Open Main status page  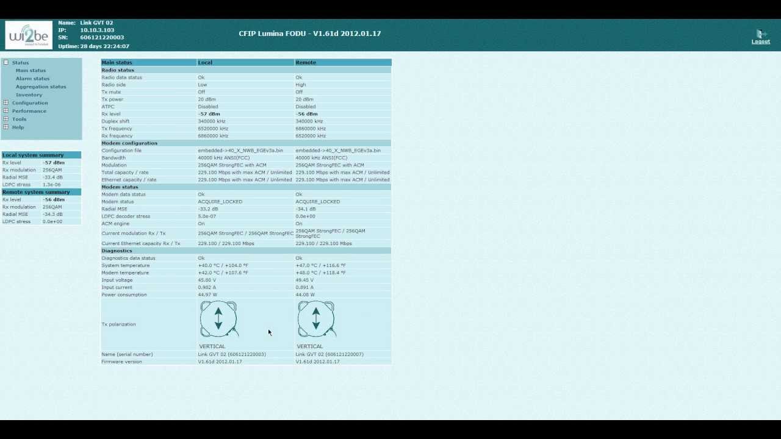[31, 71]
